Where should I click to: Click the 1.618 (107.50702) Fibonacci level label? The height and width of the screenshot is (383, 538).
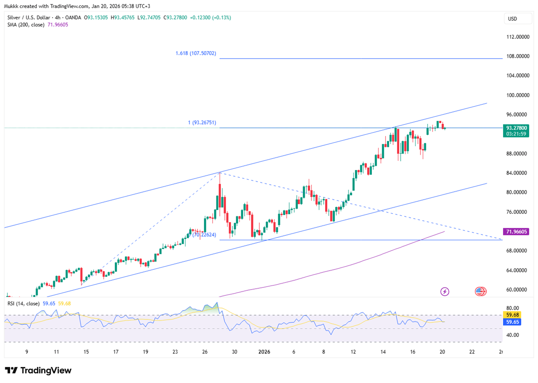click(x=196, y=54)
